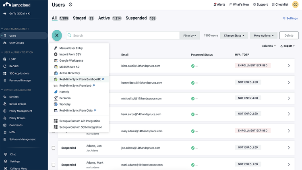Select Manual User Entry

tap(79, 48)
